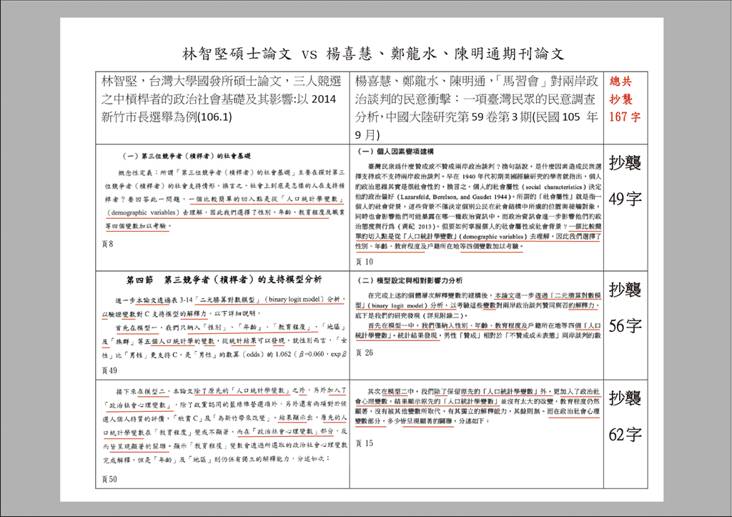Select the header cell citing 中國大陸研究第59卷第3期

pos(477,108)
